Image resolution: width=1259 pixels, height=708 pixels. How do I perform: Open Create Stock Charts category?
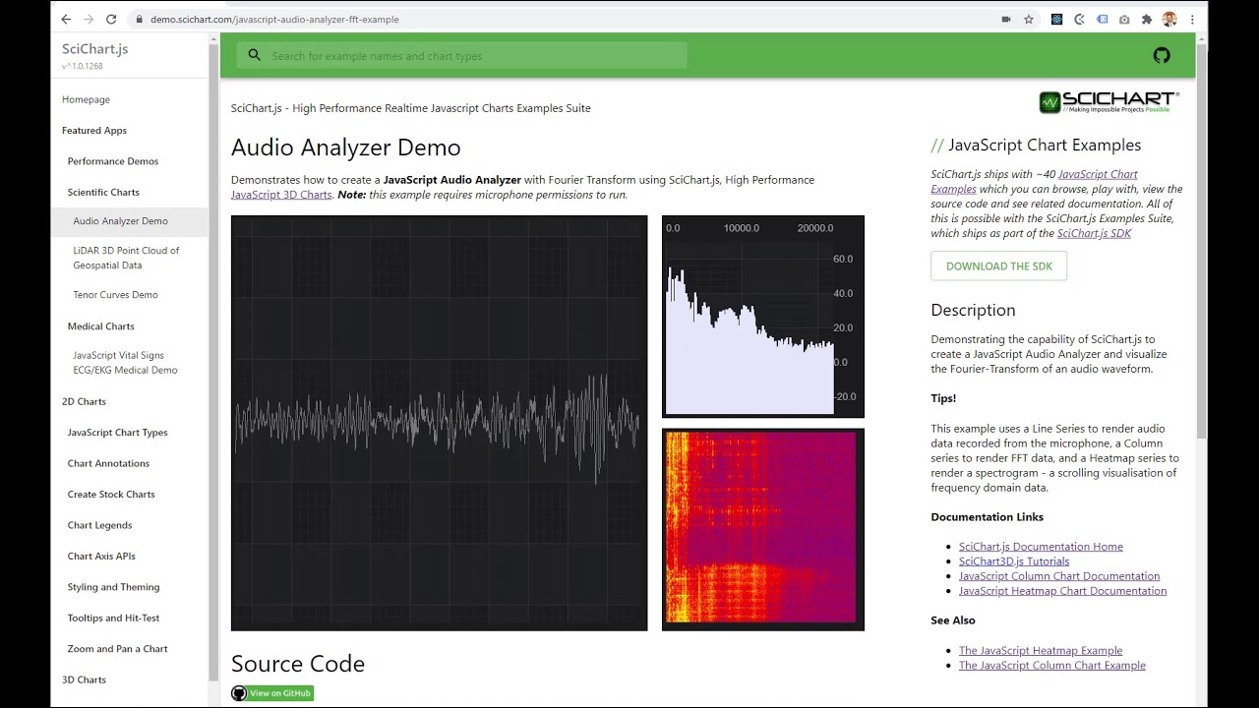pos(111,495)
